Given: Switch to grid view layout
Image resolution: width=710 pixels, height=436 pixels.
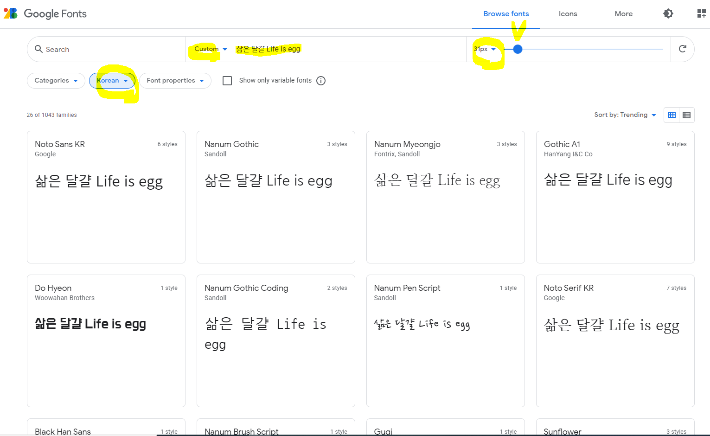Looking at the screenshot, I should click(x=672, y=115).
